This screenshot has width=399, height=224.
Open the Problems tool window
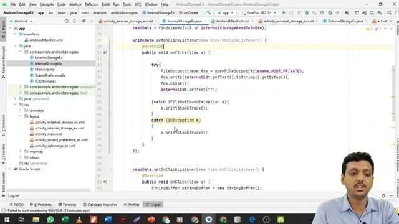point(41,205)
